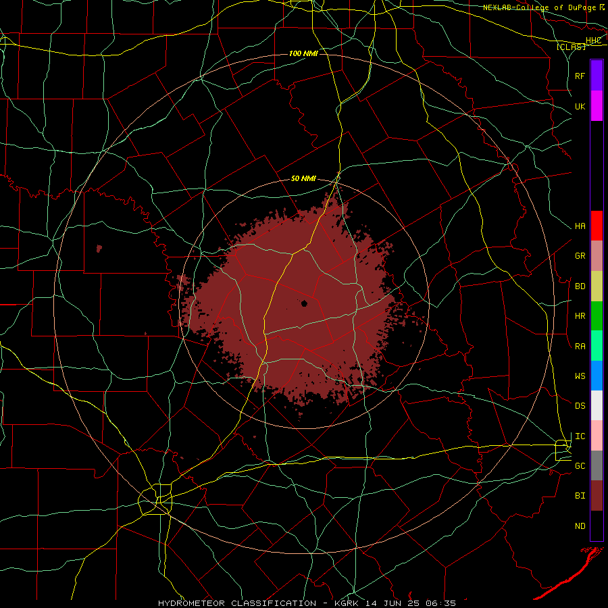Click the "BI" legend label
Viewport: 608px width, 608px height.
pyautogui.click(x=580, y=496)
